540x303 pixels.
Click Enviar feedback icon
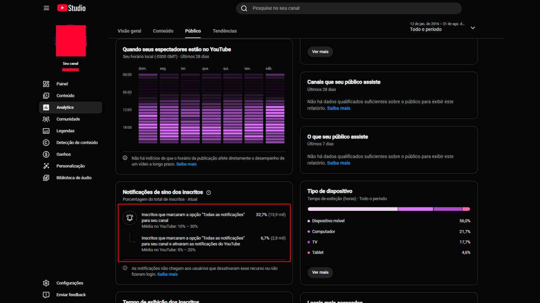coord(46,295)
